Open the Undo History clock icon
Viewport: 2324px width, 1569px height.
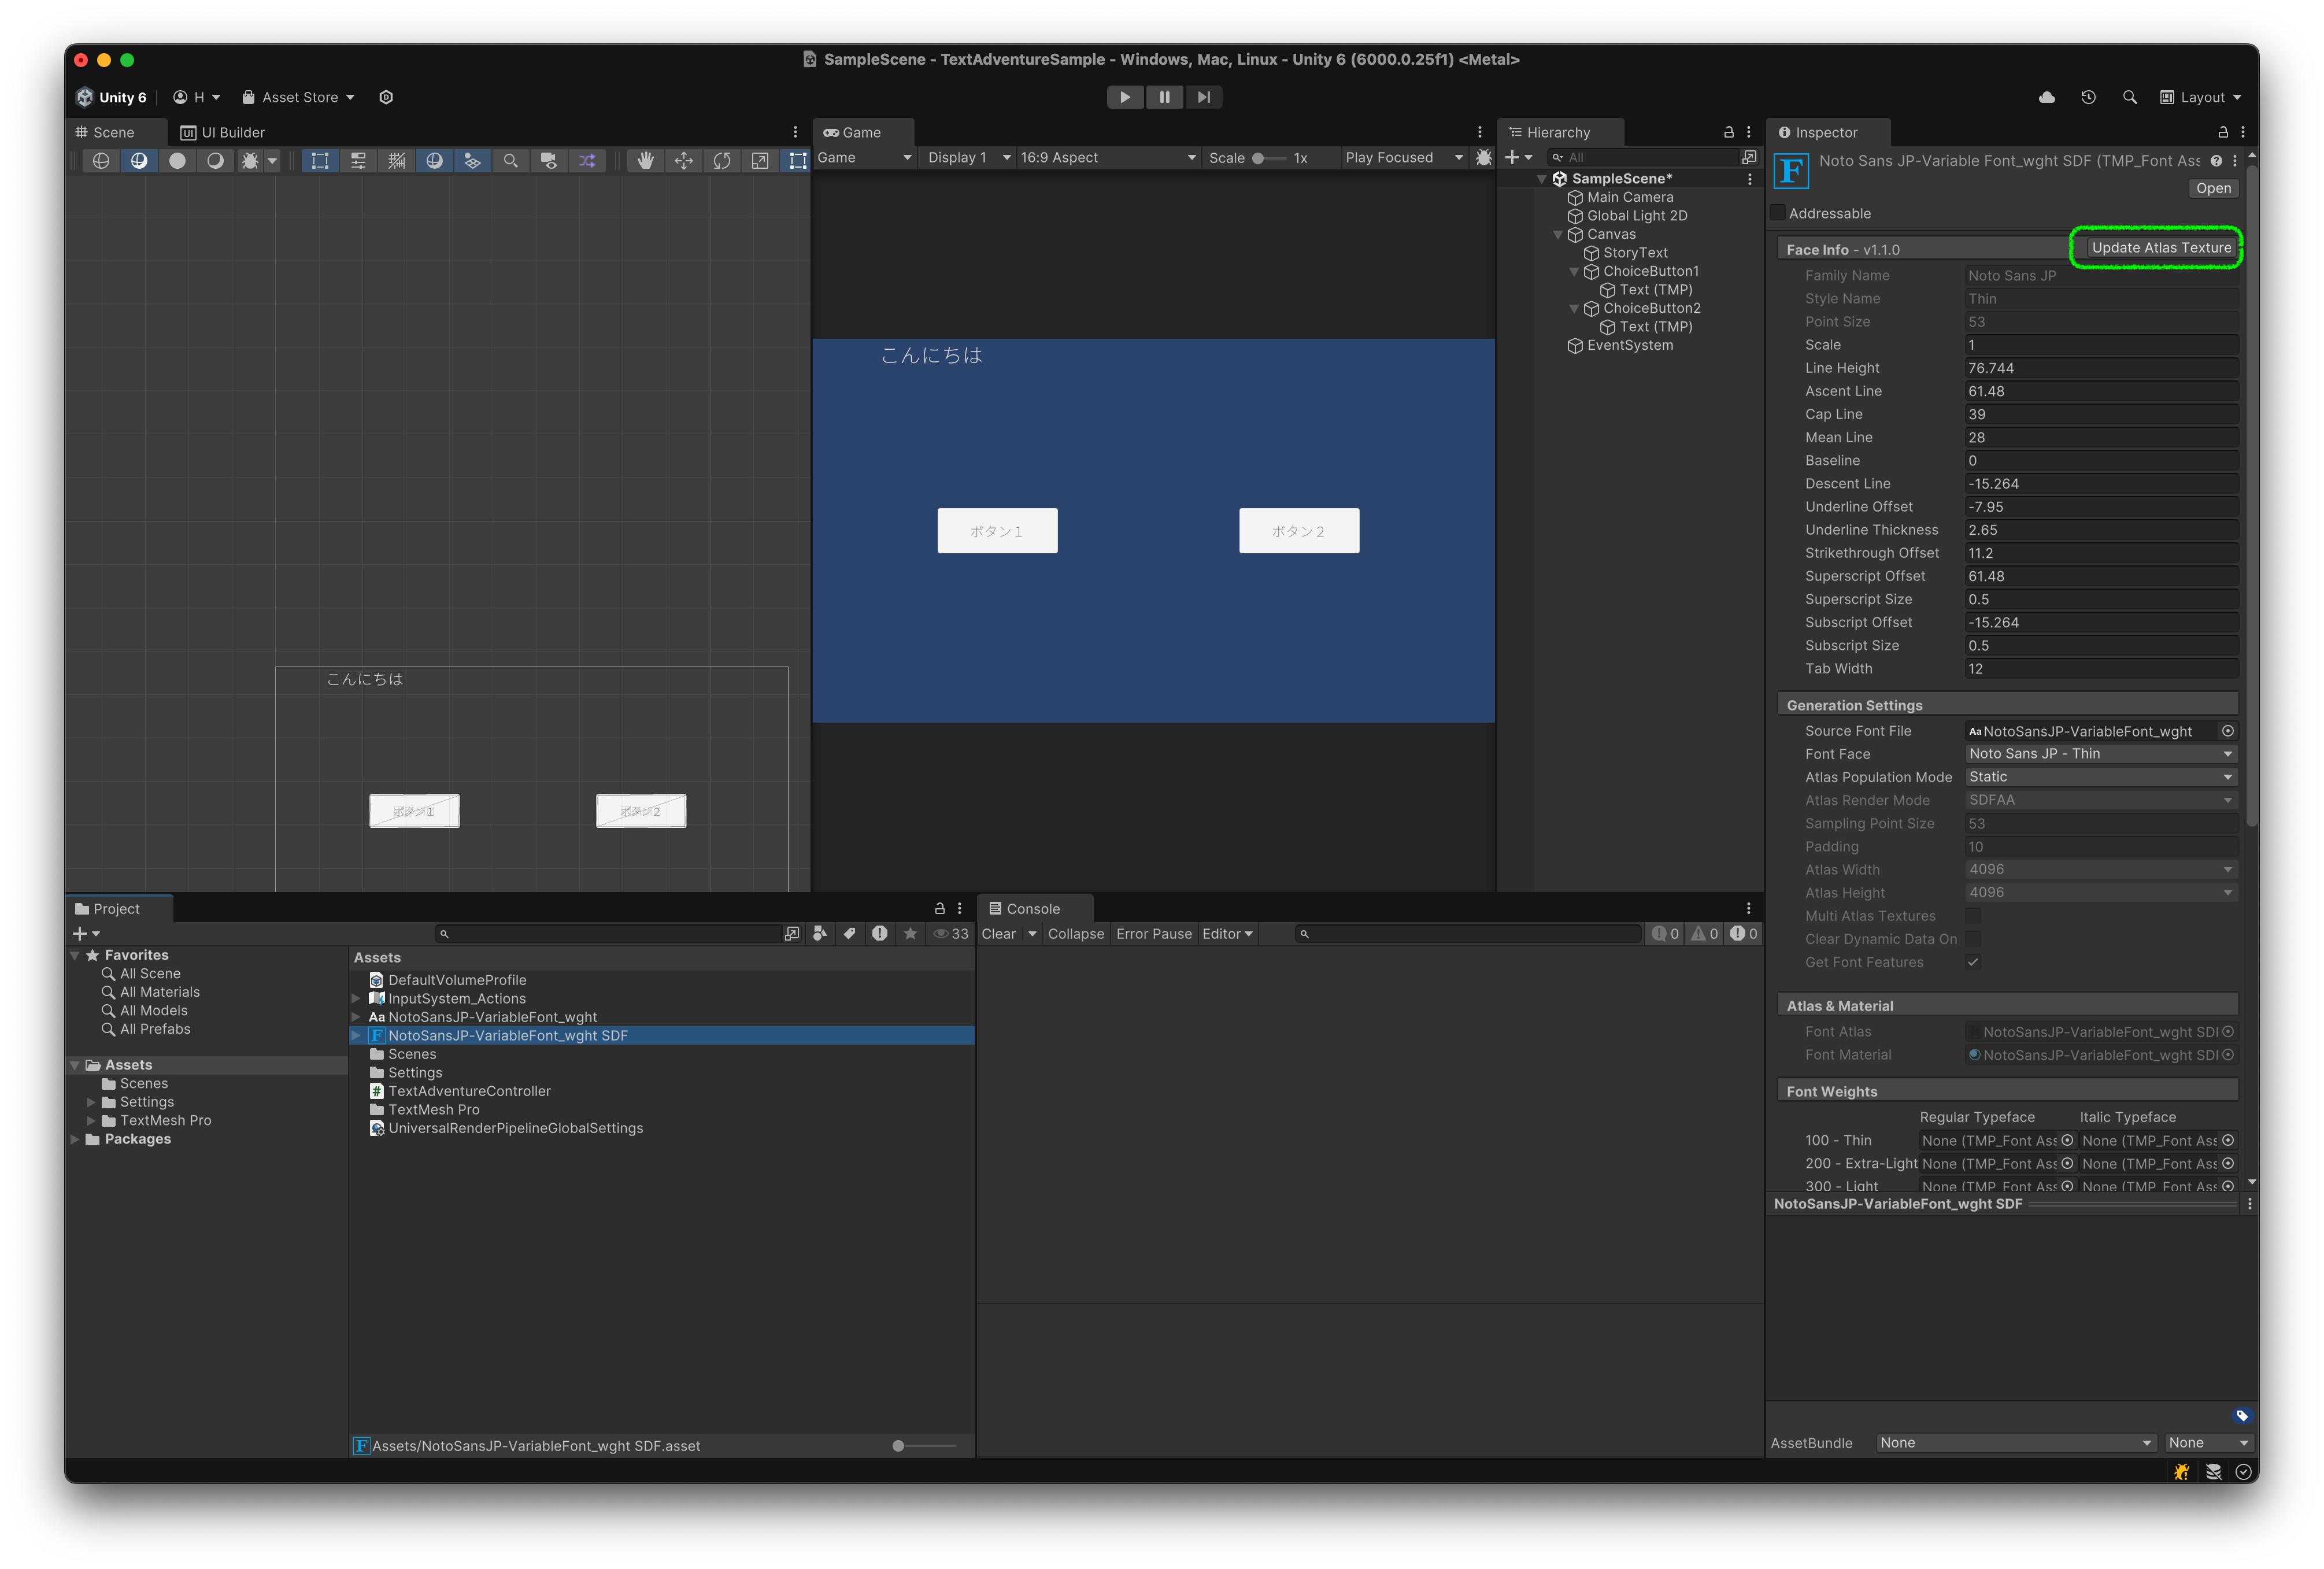2088,97
